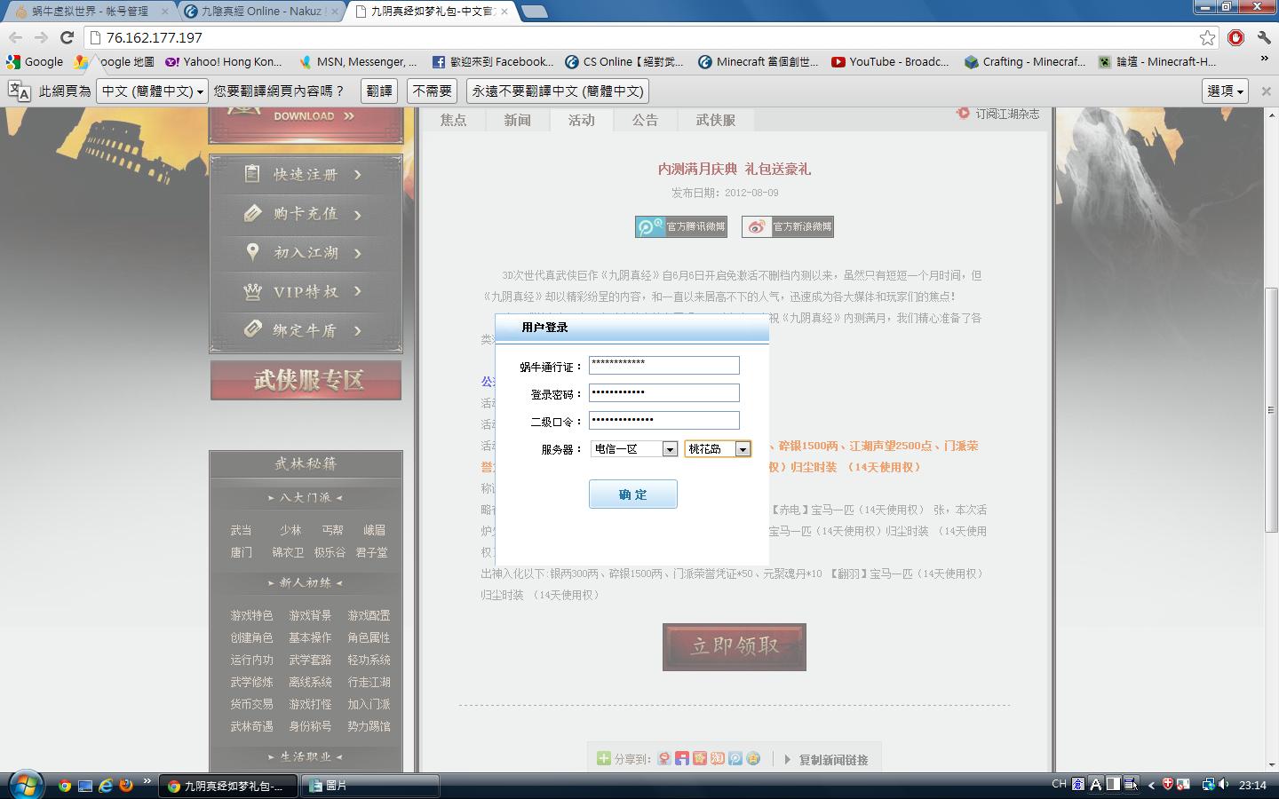This screenshot has height=799, width=1279.
Task: Bookmark page with the star icon
Action: pos(1207,37)
